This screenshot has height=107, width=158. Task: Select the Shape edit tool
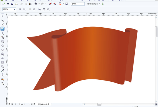(x=2, y=20)
